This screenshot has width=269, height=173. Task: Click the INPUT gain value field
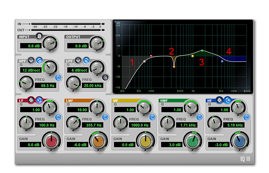(30, 45)
